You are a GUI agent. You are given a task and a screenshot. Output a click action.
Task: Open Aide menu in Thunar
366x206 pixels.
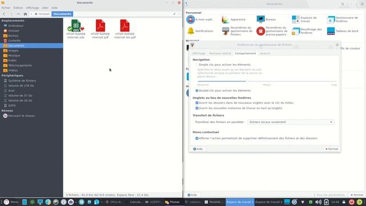click(54, 7)
